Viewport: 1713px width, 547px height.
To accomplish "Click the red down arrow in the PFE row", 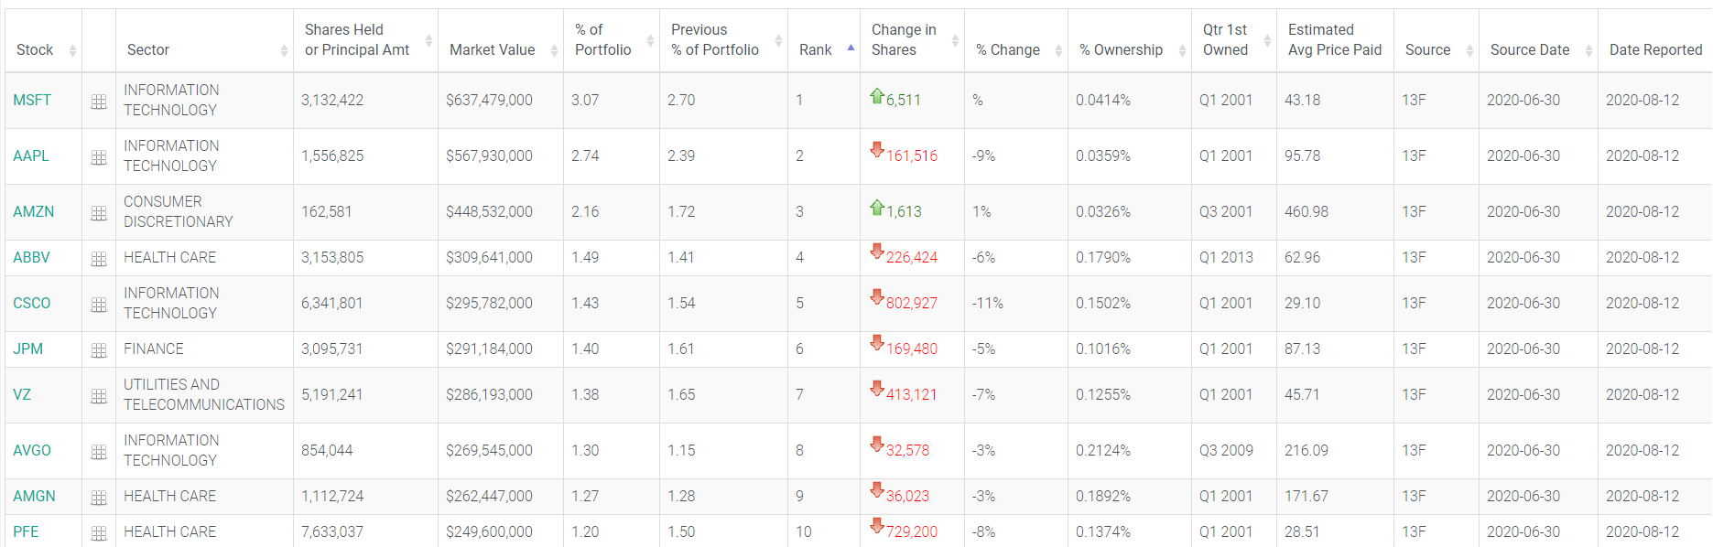I will [877, 526].
